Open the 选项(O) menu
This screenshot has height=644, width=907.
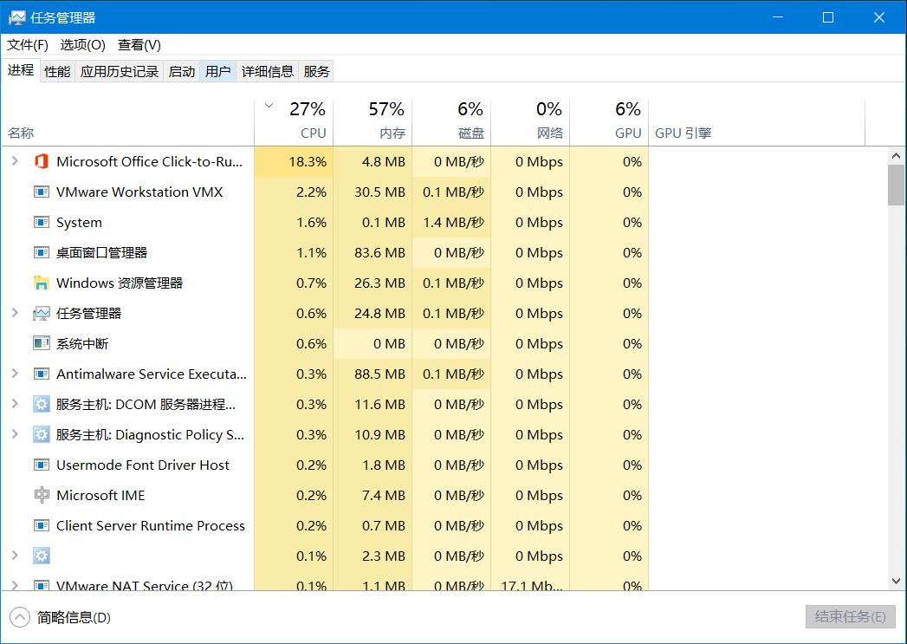pos(82,44)
